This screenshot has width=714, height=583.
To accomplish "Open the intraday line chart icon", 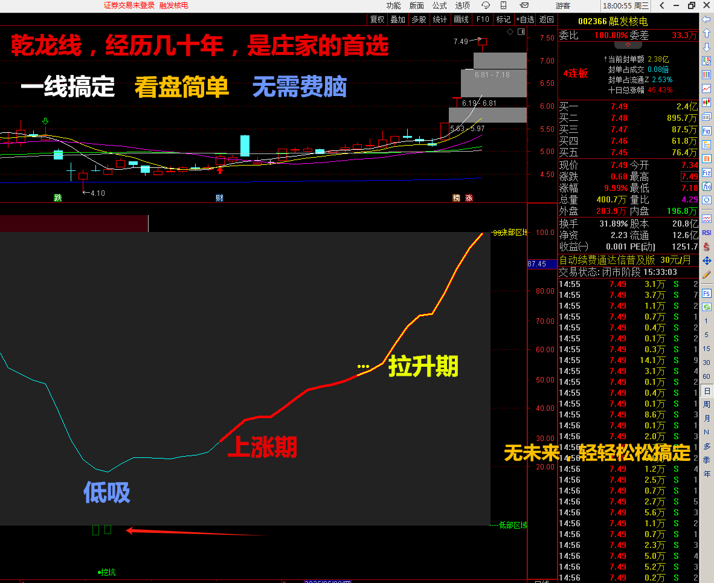I will pos(706,89).
